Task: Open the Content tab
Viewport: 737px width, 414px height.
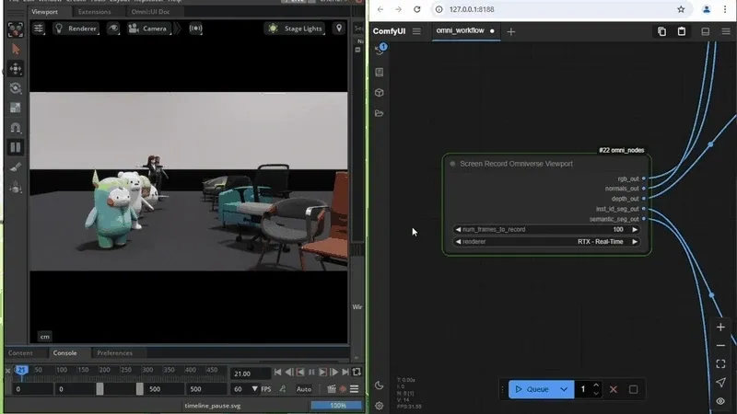Action: [20, 353]
